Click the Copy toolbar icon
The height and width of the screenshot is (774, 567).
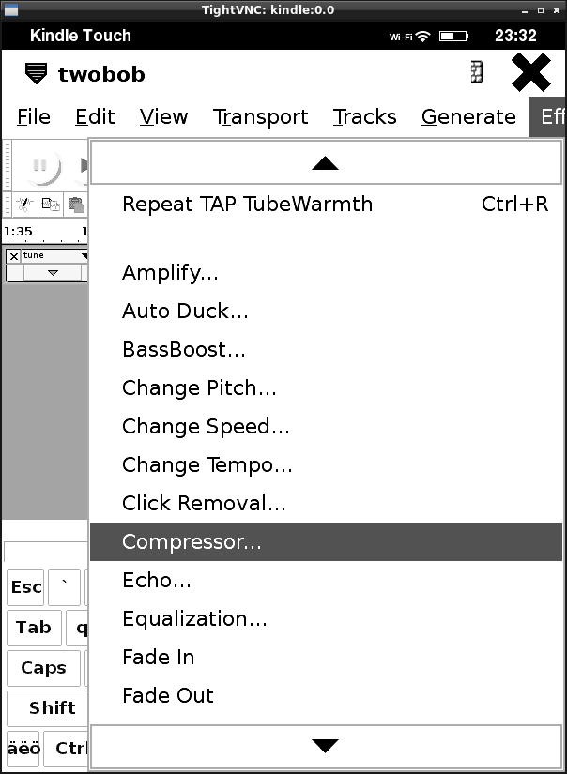click(51, 204)
